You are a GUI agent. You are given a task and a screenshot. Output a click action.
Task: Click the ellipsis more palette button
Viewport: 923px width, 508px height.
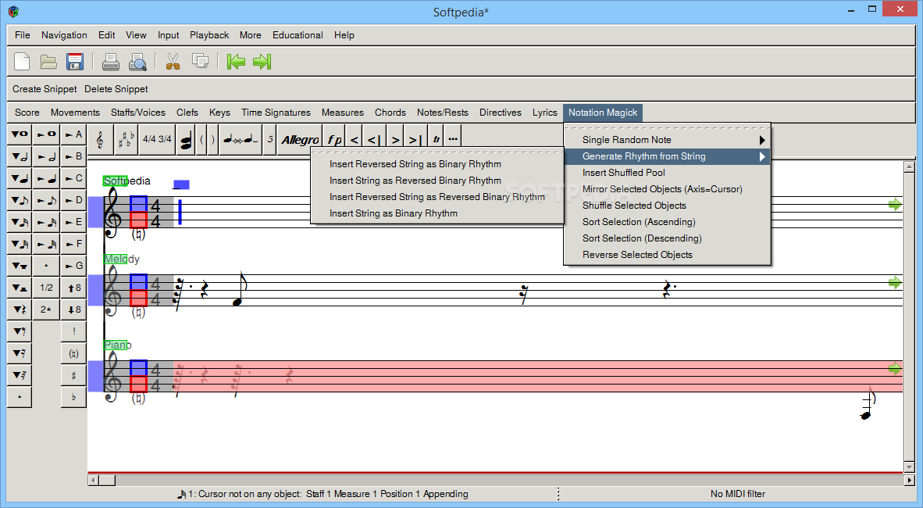[453, 140]
